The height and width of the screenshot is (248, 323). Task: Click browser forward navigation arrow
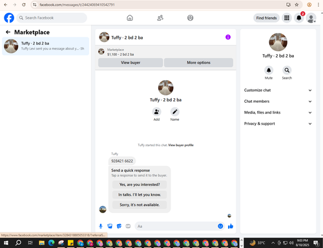point(15,5)
